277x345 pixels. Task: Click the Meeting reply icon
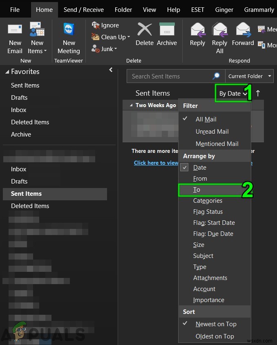click(261, 29)
